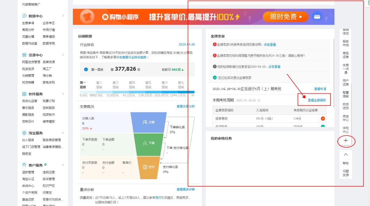Click the wallet icon on the banner

(x=317, y=17)
